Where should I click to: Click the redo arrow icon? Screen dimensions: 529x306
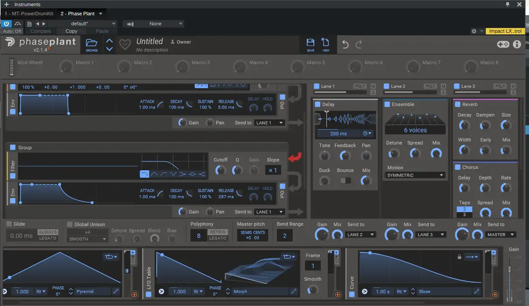359,45
